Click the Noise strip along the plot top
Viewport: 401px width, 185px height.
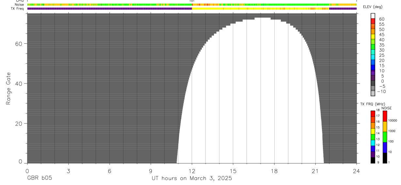click(x=192, y=5)
